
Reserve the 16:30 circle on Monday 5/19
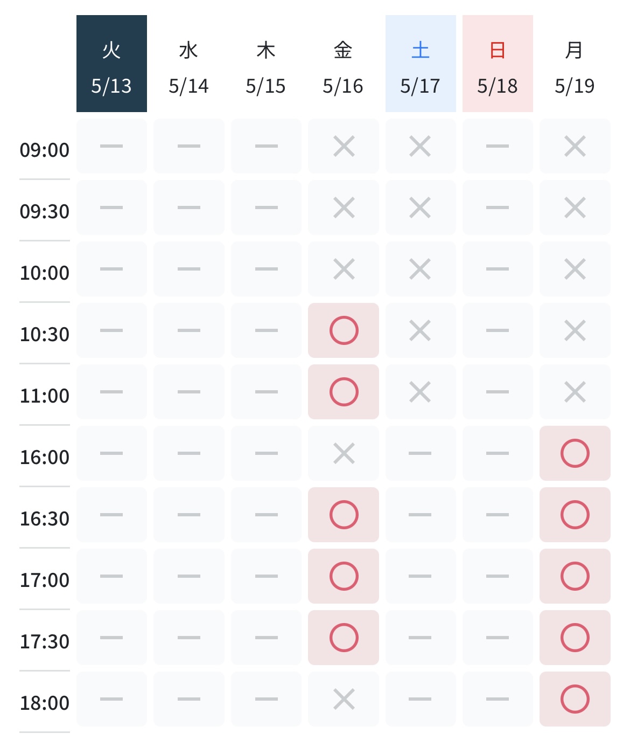(575, 515)
